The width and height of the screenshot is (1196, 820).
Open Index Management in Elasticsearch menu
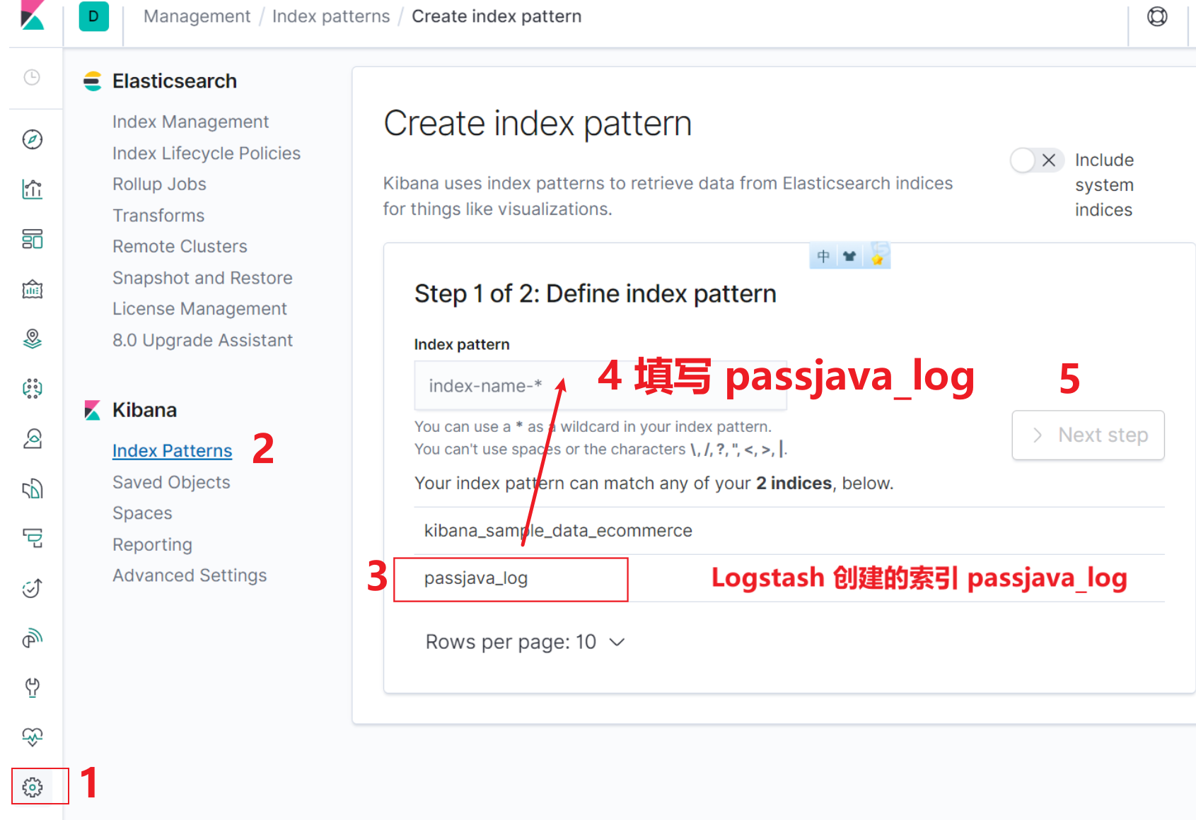190,122
